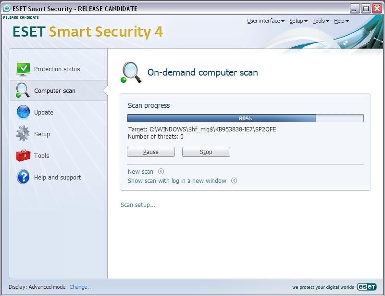Click the Scan progress heading
This screenshot has height=296, width=385.
tap(149, 105)
